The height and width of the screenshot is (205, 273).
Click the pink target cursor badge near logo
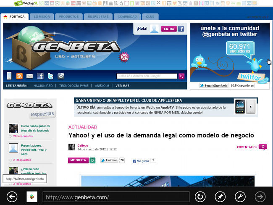[124, 57]
